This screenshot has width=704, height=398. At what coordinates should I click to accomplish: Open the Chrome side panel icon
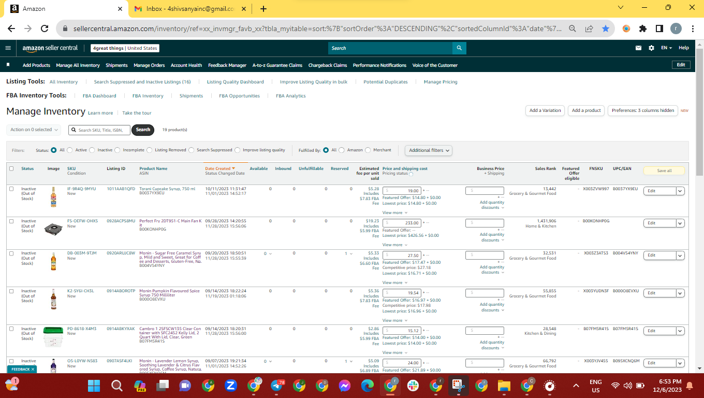659,29
